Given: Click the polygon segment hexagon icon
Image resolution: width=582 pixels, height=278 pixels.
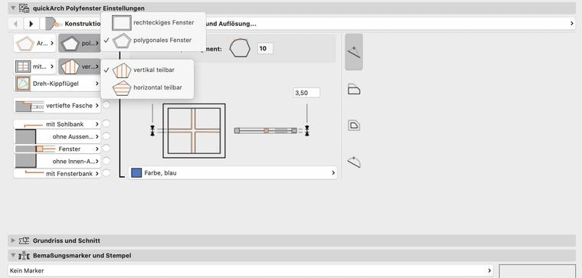Looking at the screenshot, I should [x=240, y=48].
